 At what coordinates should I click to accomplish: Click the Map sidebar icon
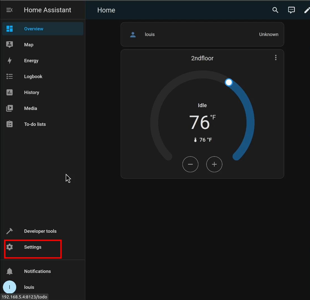tap(10, 45)
